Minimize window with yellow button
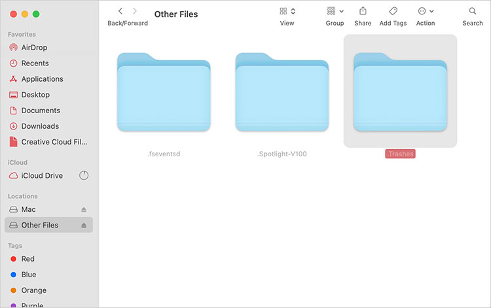 25,14
